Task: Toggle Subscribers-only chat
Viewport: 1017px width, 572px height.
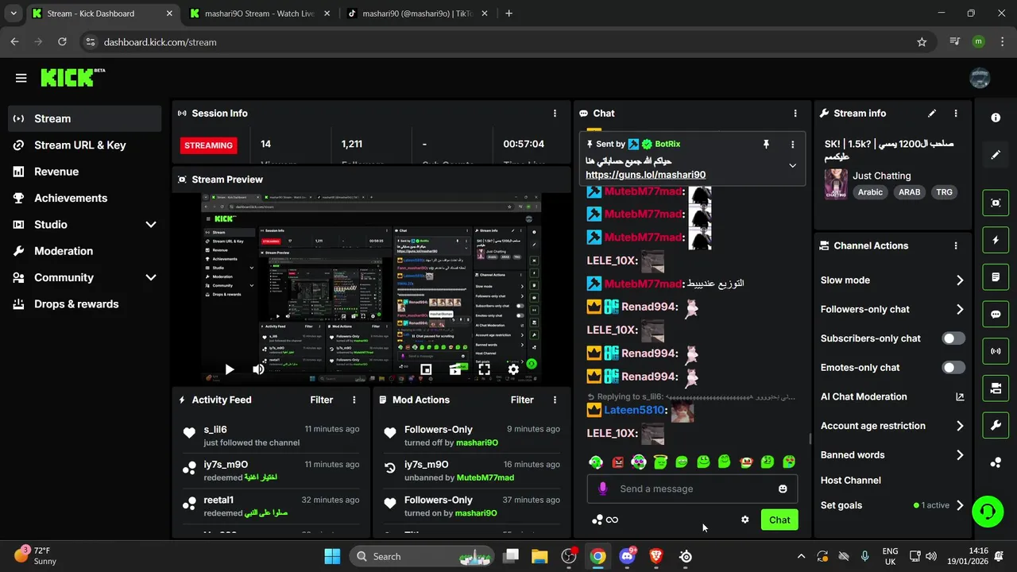Action: 953,338
